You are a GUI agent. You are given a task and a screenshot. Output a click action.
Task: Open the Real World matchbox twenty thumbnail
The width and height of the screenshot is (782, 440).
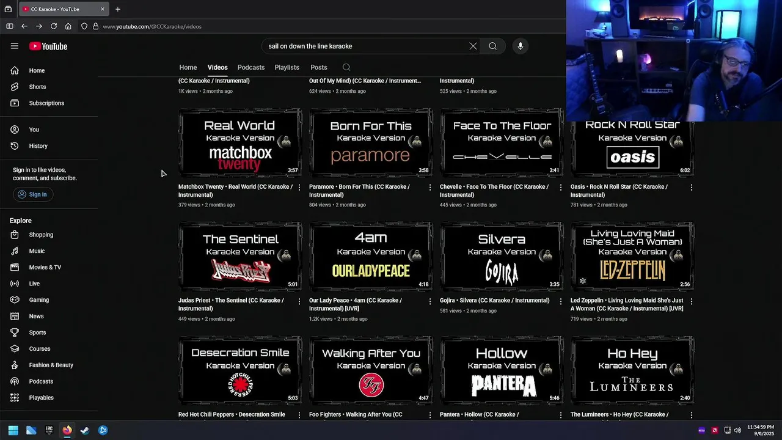[240, 143]
